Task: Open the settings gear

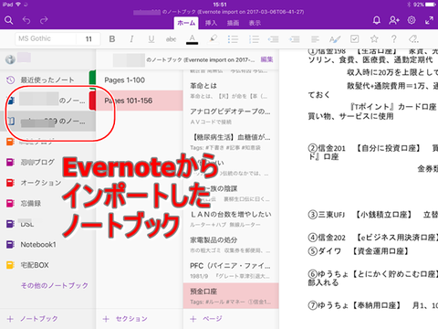Action: coord(412,20)
